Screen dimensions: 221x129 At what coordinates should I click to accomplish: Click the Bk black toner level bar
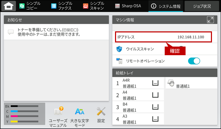click(25, 106)
